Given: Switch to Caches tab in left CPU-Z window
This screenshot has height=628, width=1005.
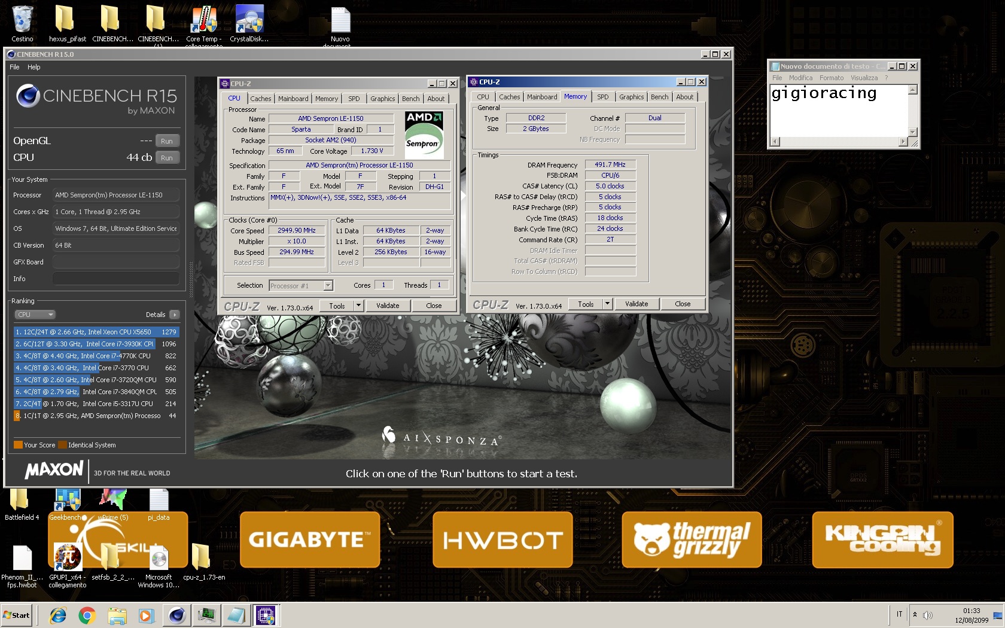Looking at the screenshot, I should click(x=260, y=99).
